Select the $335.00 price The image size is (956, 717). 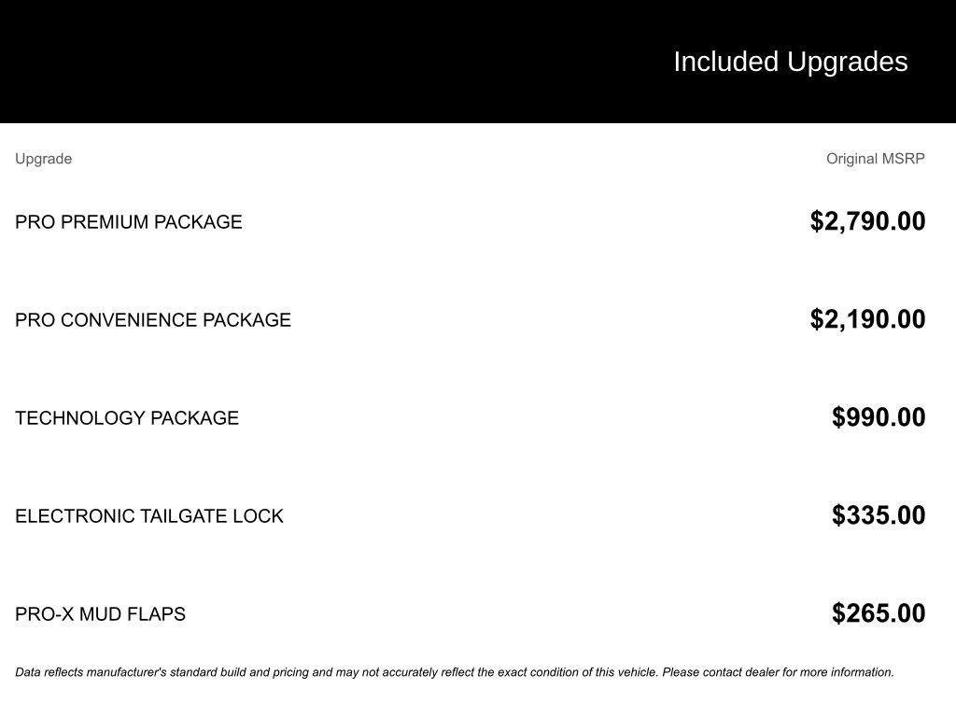[x=879, y=515]
